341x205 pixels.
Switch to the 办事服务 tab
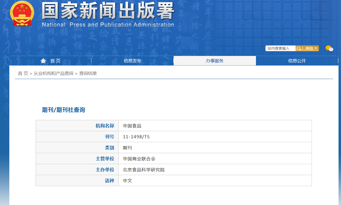pos(215,61)
